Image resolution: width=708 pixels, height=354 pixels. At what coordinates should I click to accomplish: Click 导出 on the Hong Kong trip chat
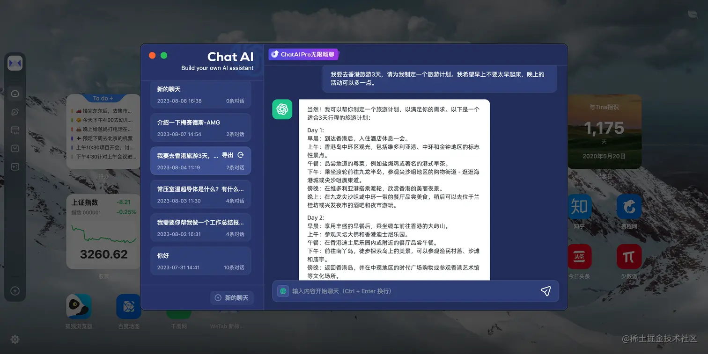click(x=228, y=155)
